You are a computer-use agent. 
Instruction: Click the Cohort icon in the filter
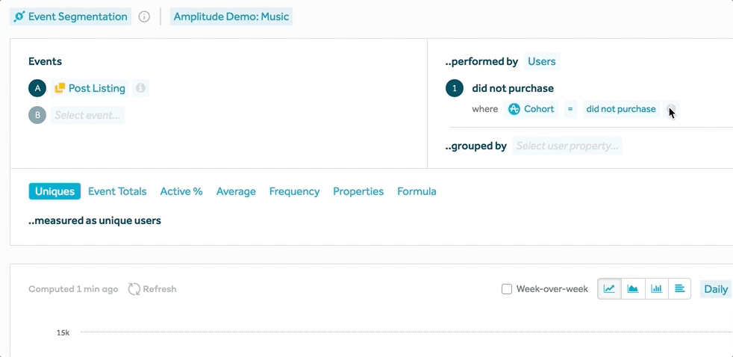[514, 109]
